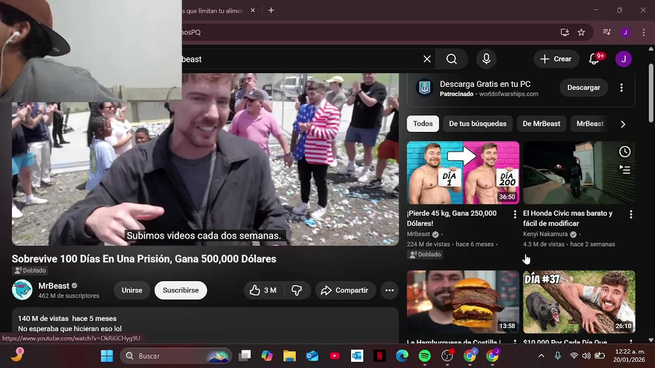655x368 pixels.
Task: Open worldofwarships.com sponsor link
Action: coord(509,94)
